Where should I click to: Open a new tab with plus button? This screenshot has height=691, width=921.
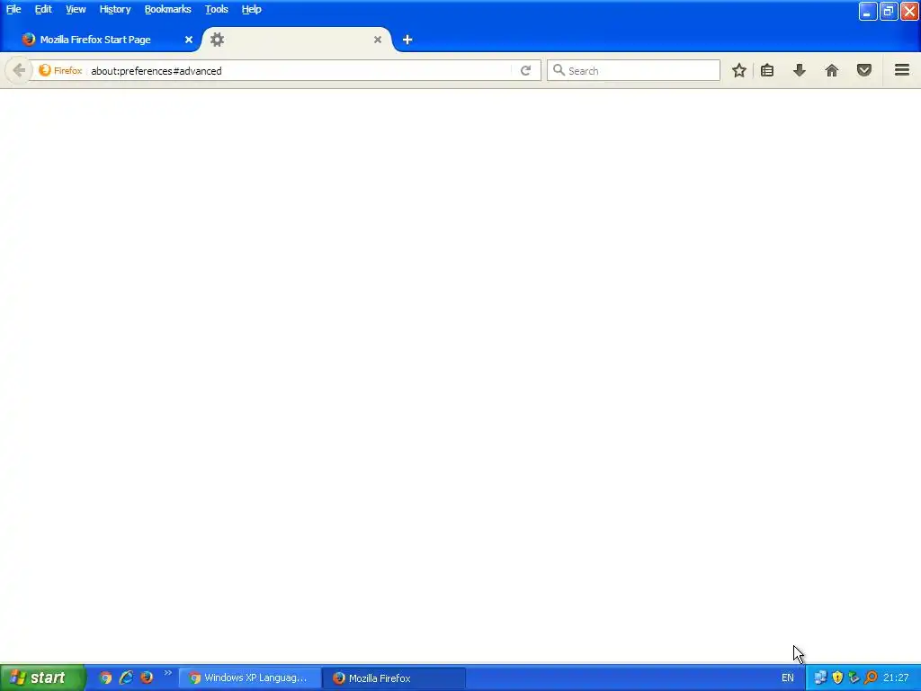(407, 40)
